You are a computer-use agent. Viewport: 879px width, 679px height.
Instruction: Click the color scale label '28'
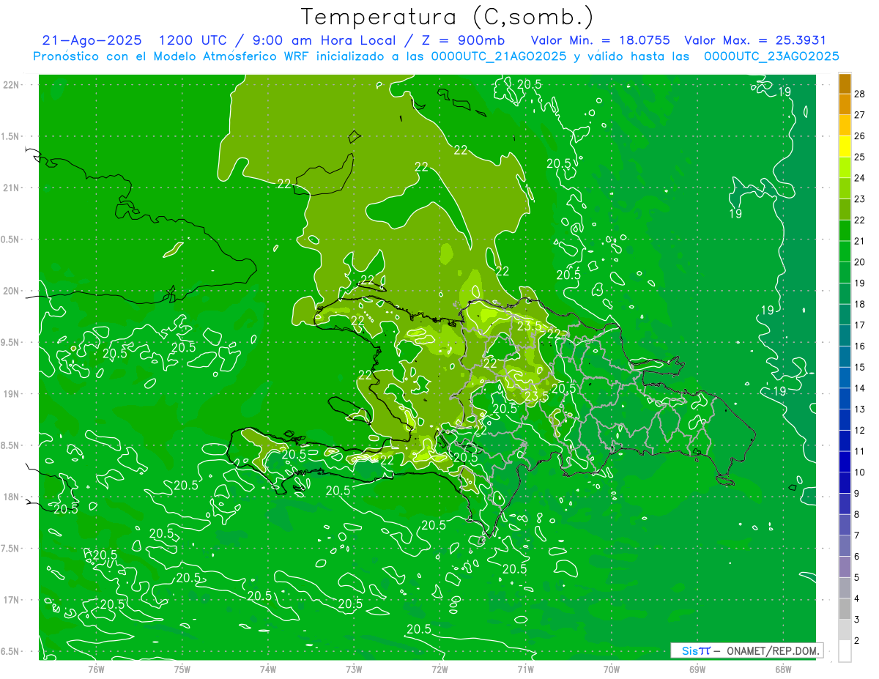click(860, 94)
